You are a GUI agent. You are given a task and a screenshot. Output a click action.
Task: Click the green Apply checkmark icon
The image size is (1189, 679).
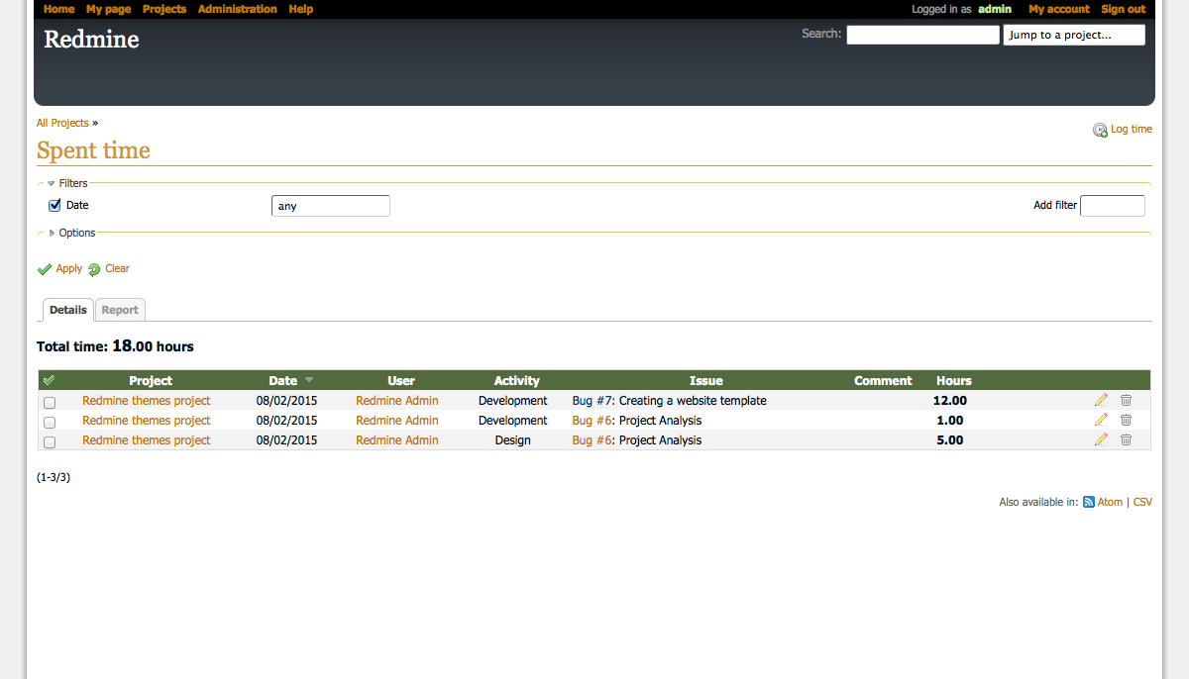coord(45,269)
